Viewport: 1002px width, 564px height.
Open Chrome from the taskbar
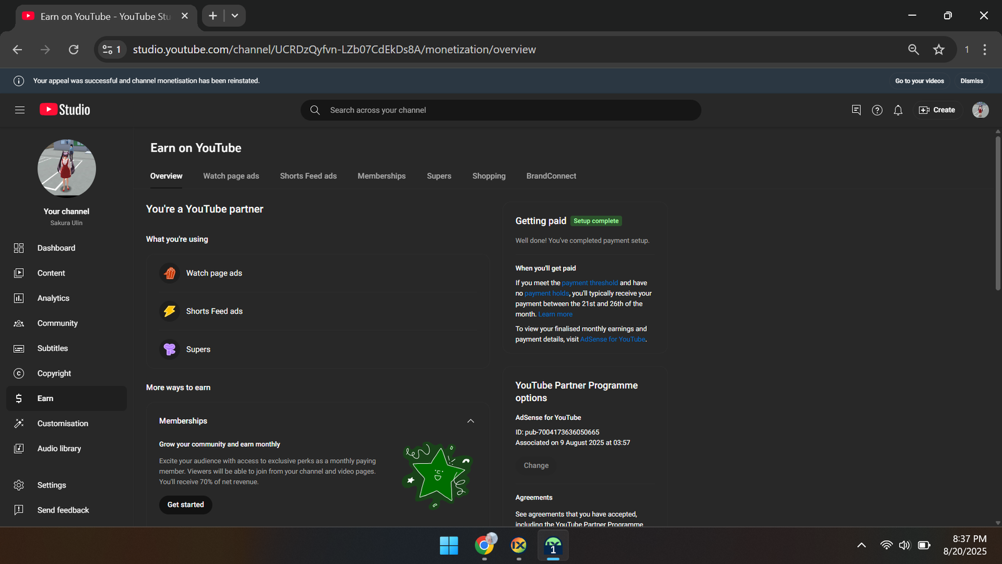pos(485,545)
